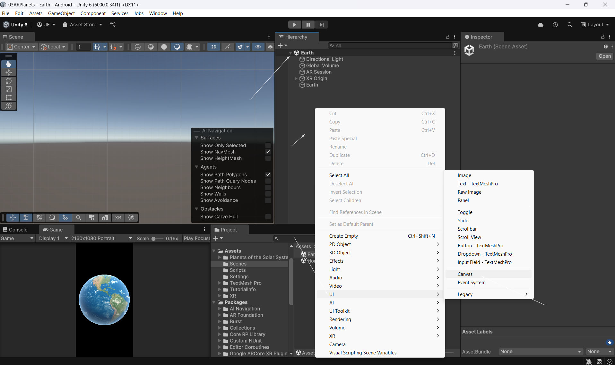Open the Asset Store button
Screen dimensions: 615x365
82,25
